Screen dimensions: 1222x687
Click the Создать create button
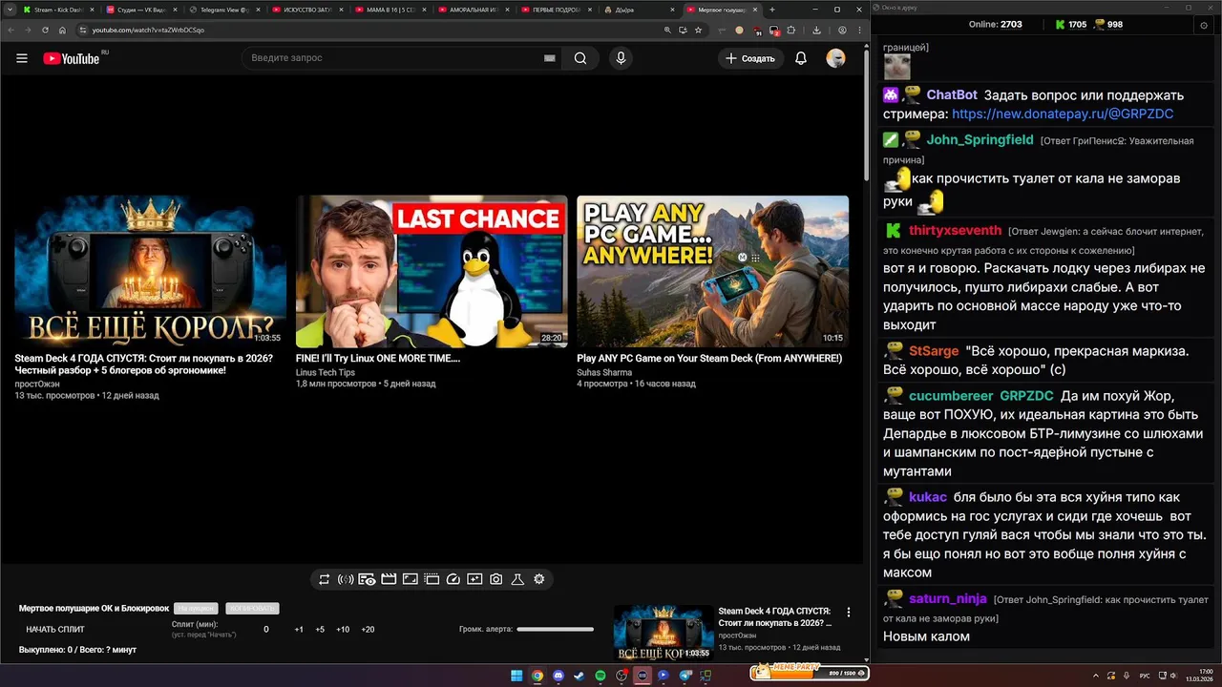[750, 58]
